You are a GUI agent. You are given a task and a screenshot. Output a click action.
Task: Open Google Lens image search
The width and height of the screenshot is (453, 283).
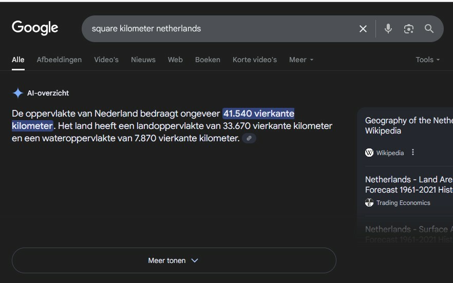(408, 29)
